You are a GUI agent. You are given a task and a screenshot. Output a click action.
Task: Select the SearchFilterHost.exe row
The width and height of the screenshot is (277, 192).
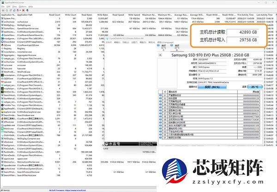tap(78, 175)
